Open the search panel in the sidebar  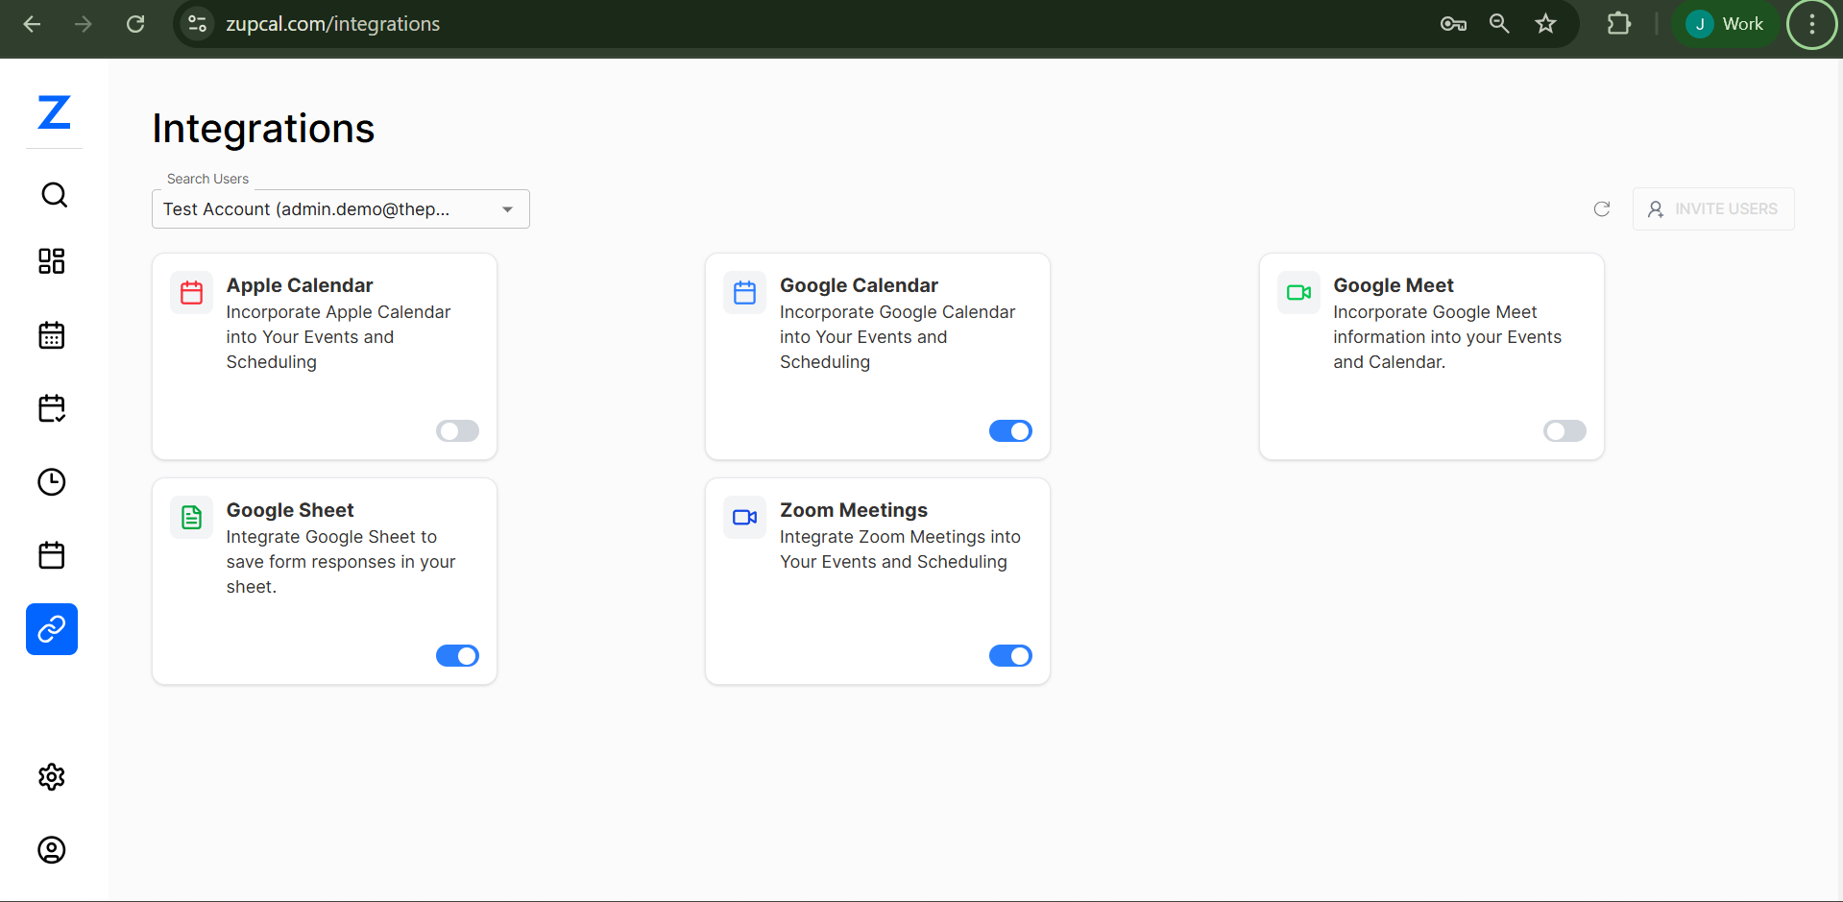54,194
